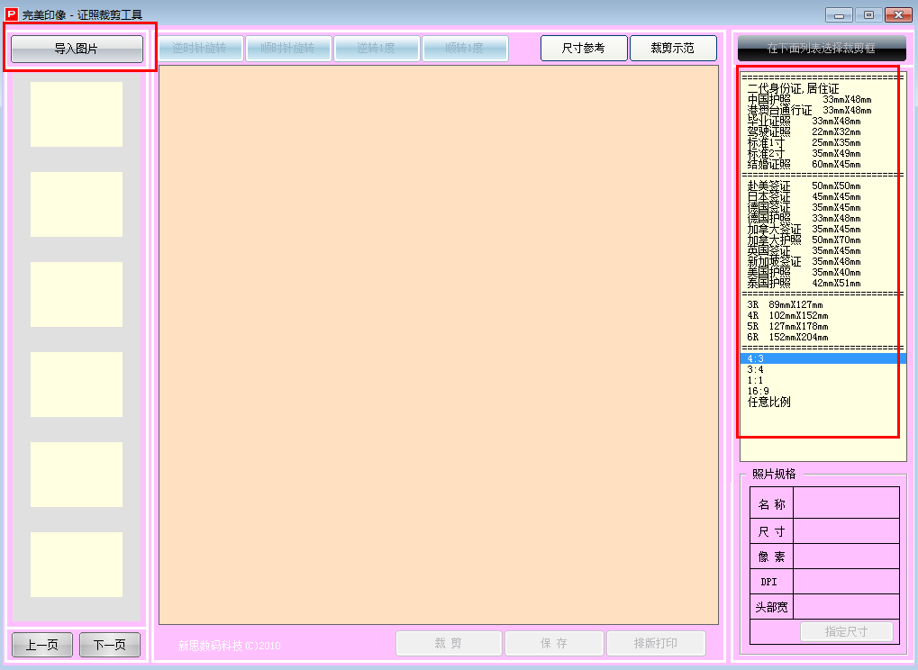Select 5R 127mmX178mm print size
The width and height of the screenshot is (918, 670).
pyautogui.click(x=823, y=327)
